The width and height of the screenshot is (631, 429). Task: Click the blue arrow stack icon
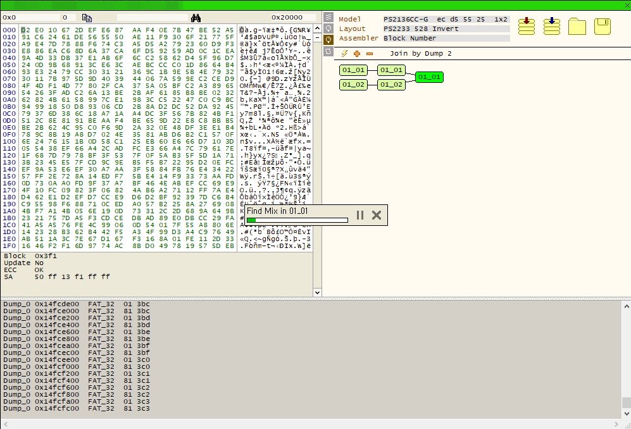pyautogui.click(x=552, y=26)
